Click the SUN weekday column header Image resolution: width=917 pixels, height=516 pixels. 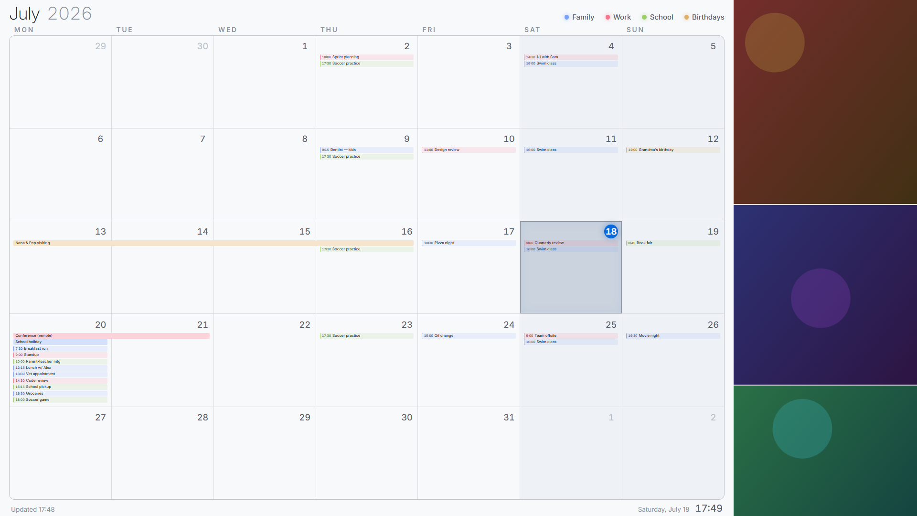(635, 30)
